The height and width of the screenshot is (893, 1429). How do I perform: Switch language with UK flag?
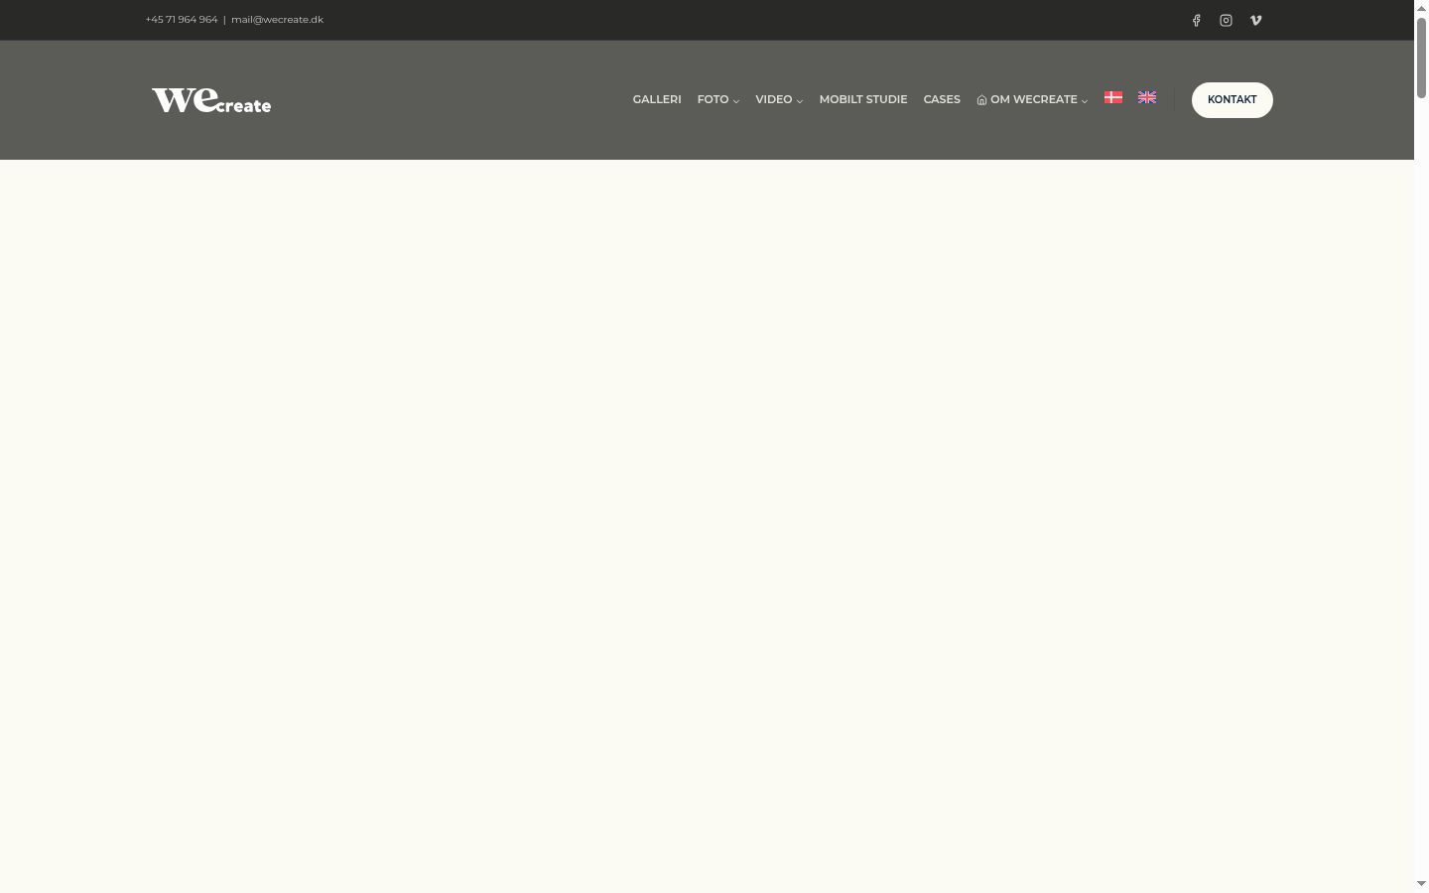pyautogui.click(x=1147, y=97)
